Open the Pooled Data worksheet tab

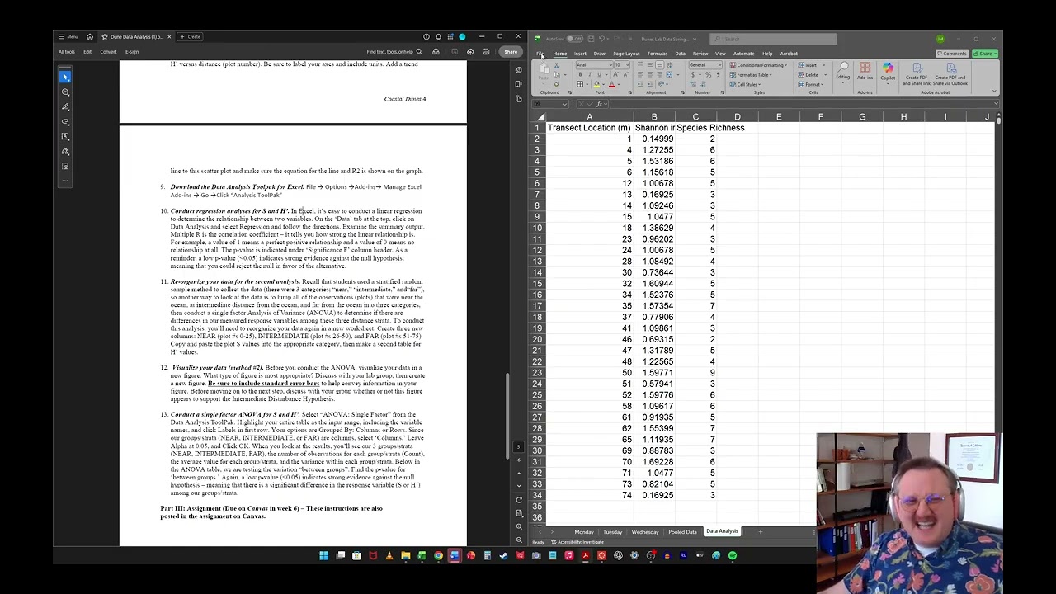pyautogui.click(x=682, y=532)
